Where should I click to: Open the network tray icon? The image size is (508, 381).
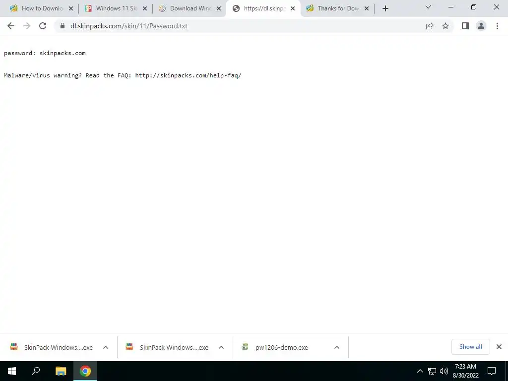tap(432, 371)
